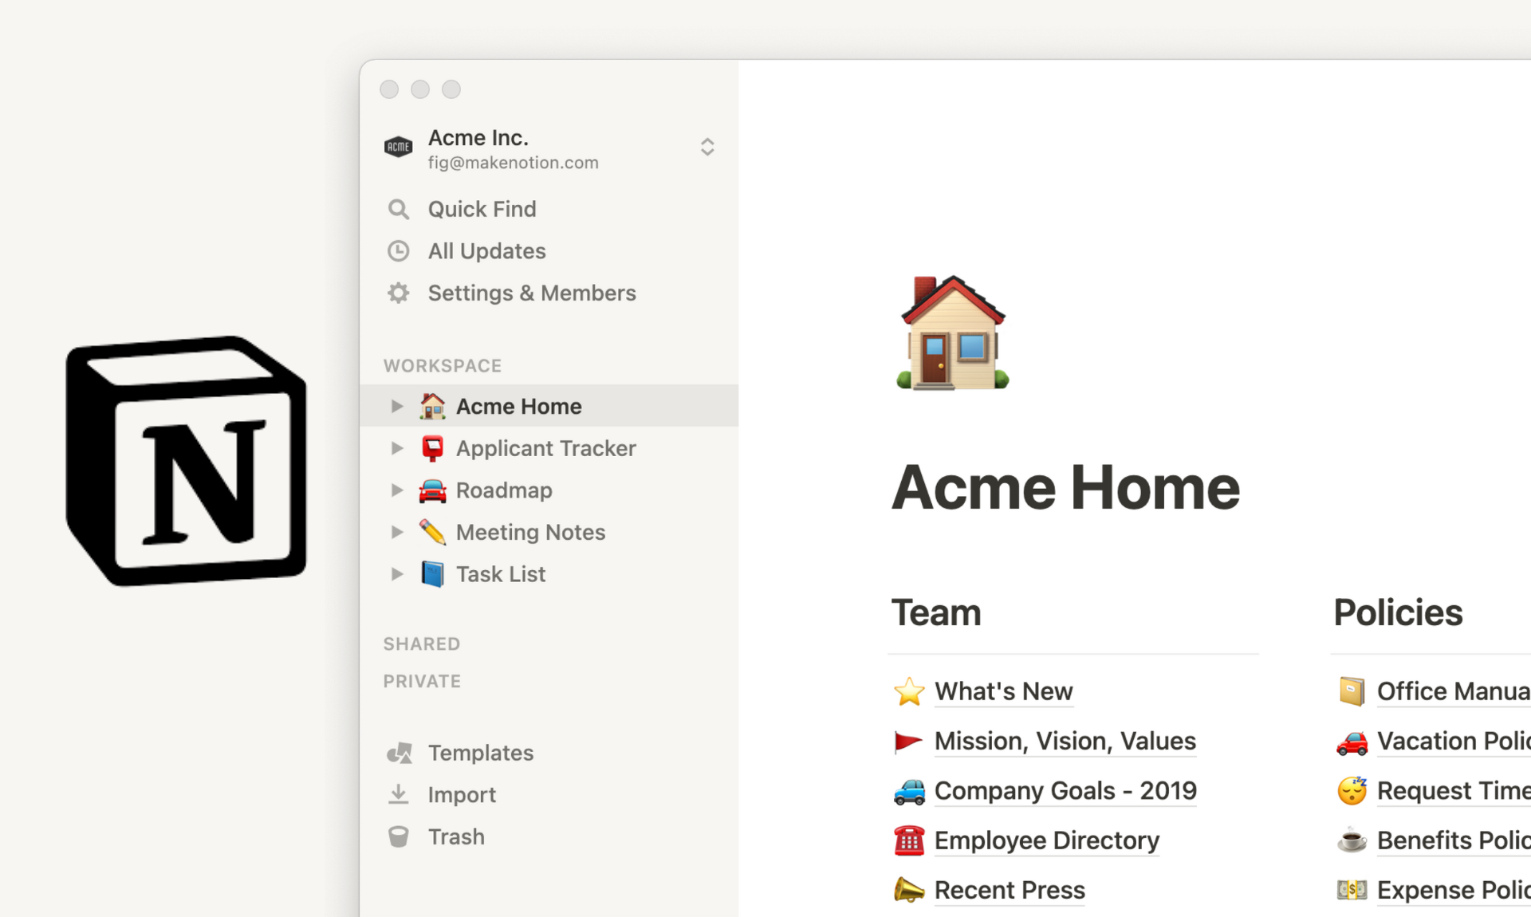Click the red flag icon for Mission, Vision, Values
Image resolution: width=1531 pixels, height=917 pixels.
coord(908,742)
